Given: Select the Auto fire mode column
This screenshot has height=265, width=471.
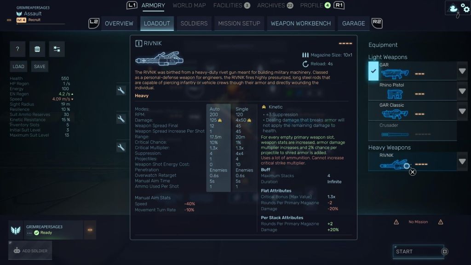Looking at the screenshot, I should [218, 148].
